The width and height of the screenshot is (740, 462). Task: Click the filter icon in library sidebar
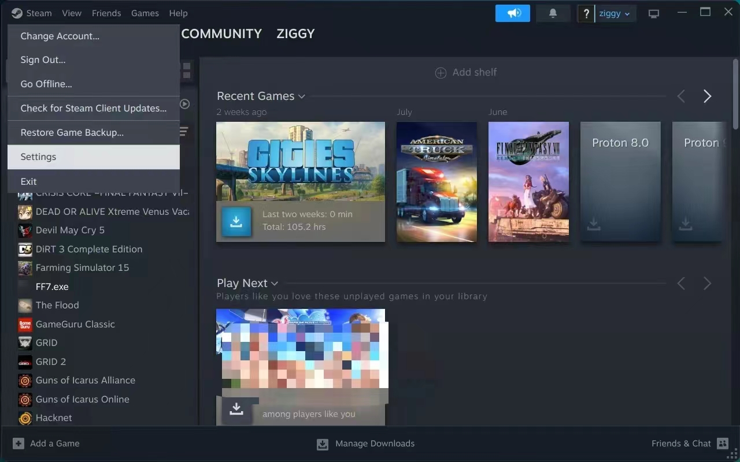pos(184,132)
